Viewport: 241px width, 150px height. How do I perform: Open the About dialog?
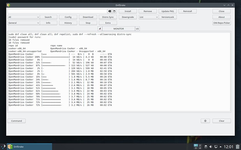[221, 17]
